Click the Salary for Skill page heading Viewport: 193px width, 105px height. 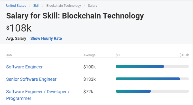[75, 16]
